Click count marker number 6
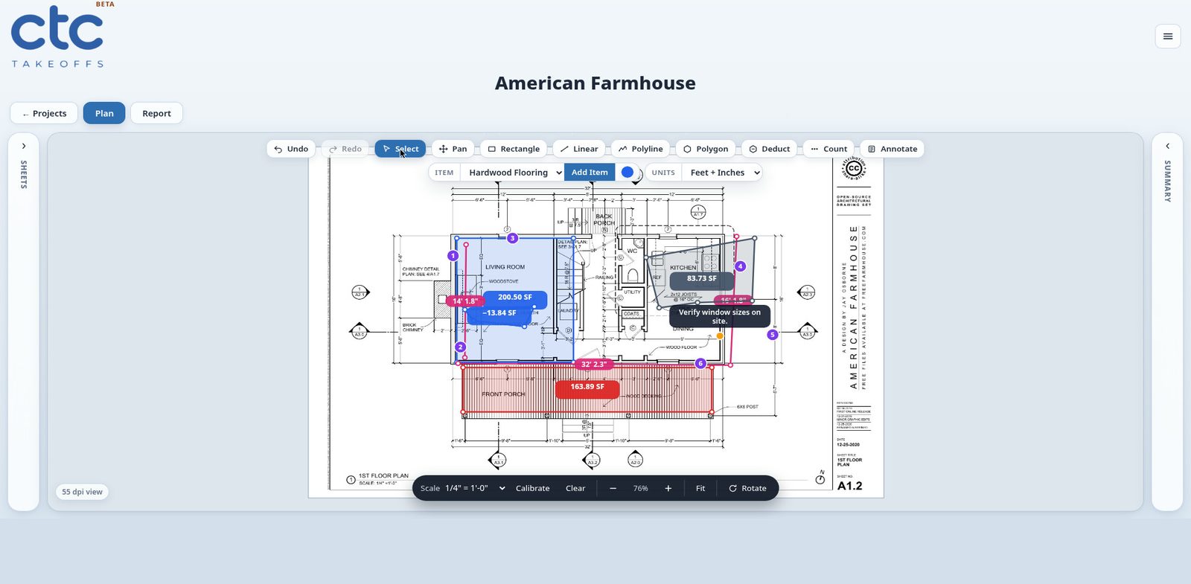The height and width of the screenshot is (584, 1191). [x=700, y=364]
